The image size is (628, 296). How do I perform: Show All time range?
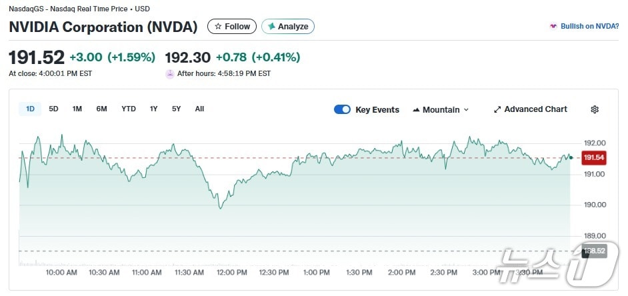point(199,109)
